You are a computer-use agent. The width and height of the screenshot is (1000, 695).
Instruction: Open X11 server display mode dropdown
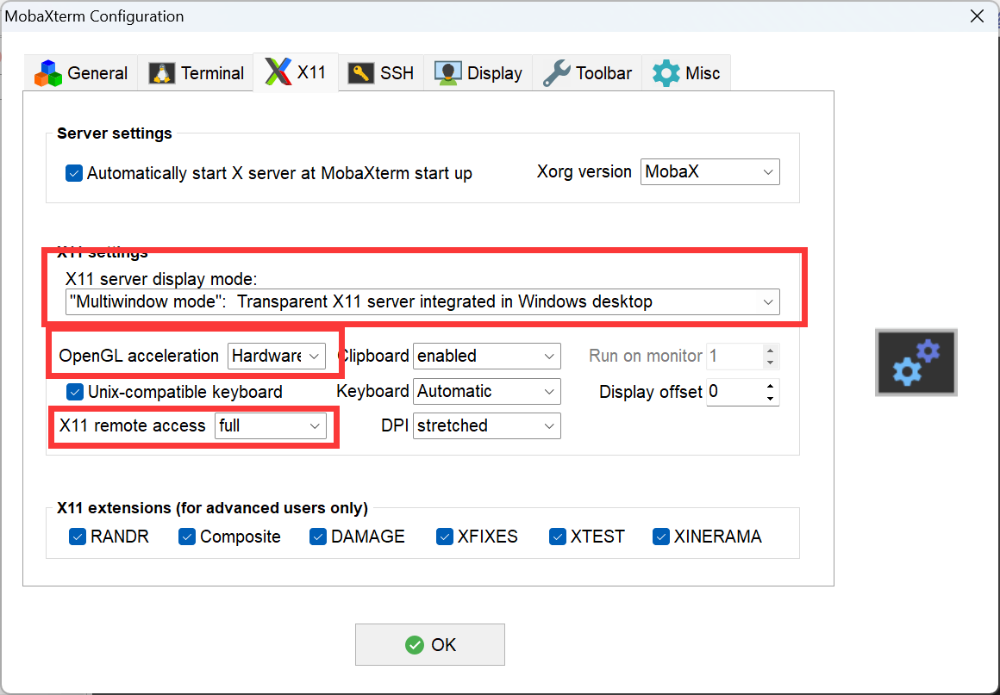pos(422,302)
